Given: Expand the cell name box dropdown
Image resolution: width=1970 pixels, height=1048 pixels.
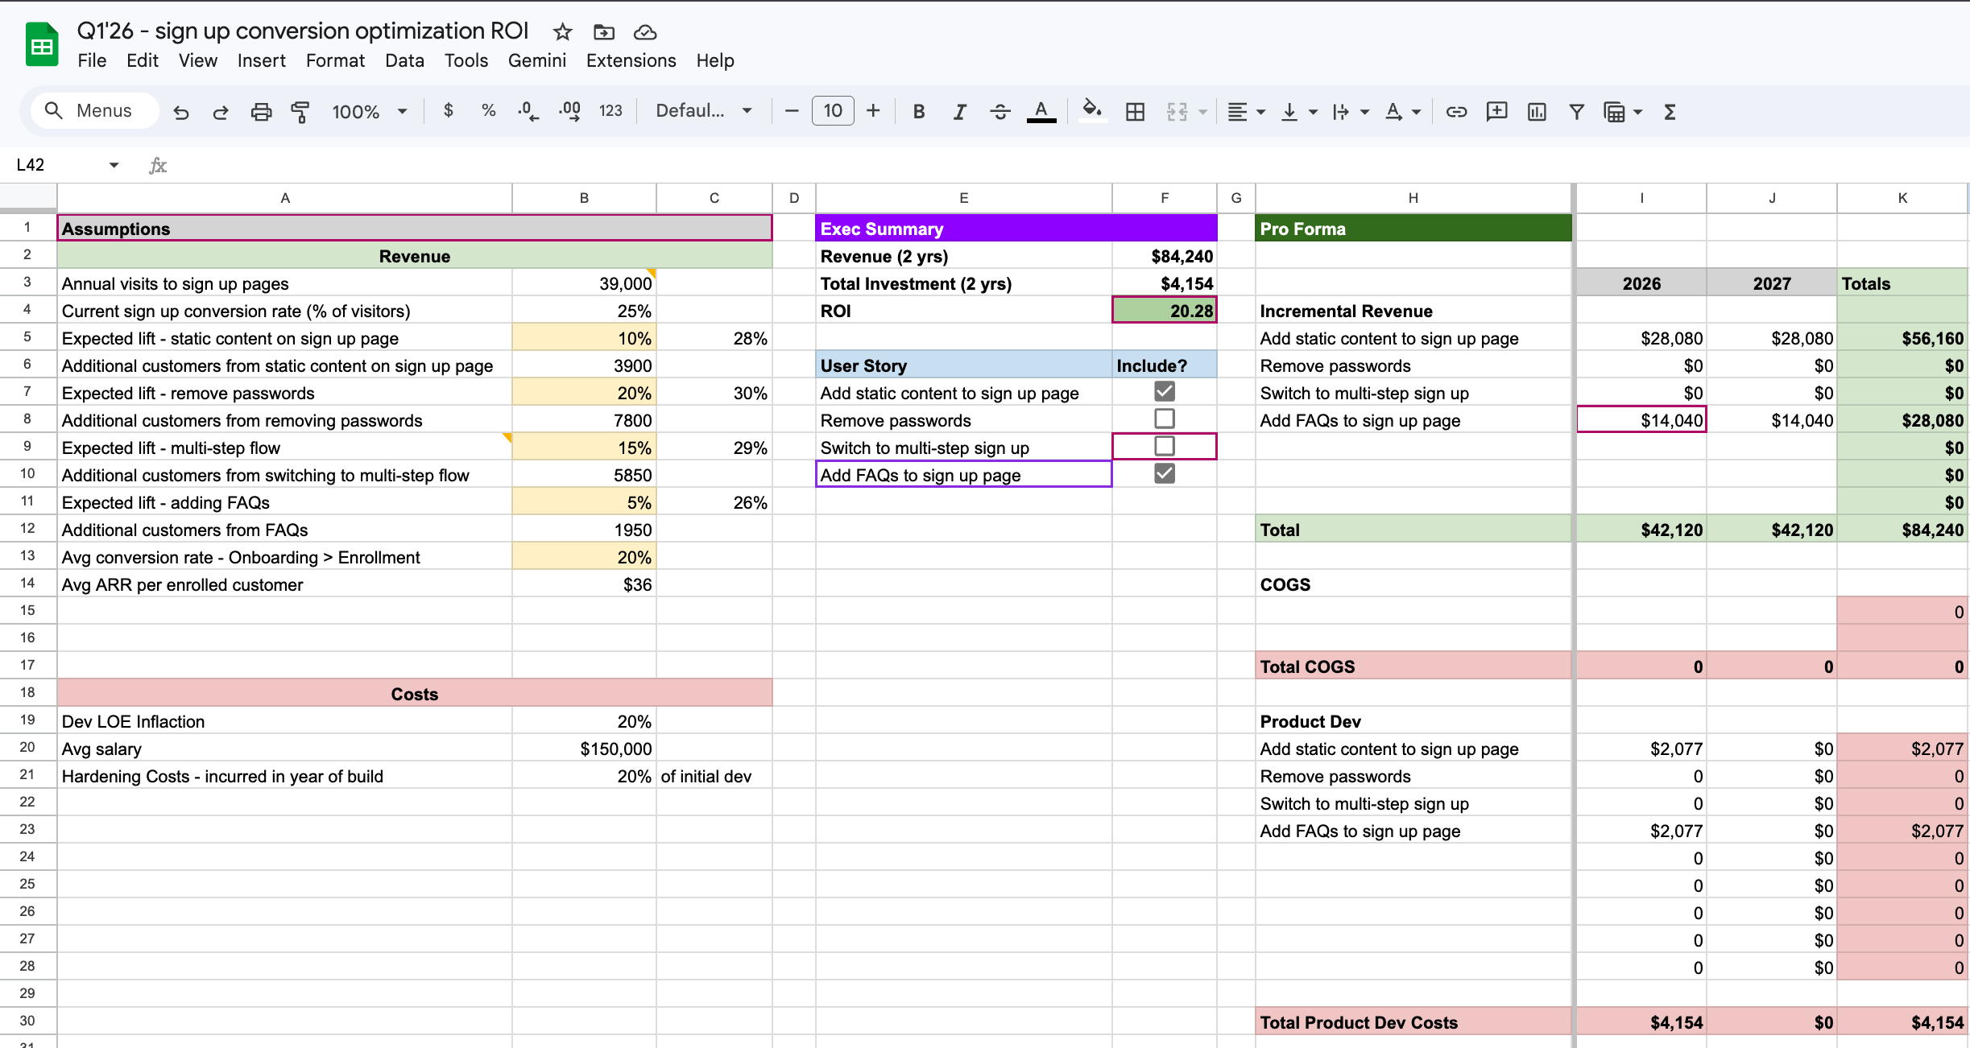Looking at the screenshot, I should click(114, 165).
